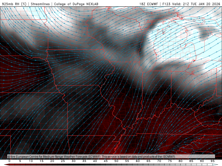Click the "65" label on color scale
Image resolution: width=222 pixels, height=166 pixels.
[148, 161]
